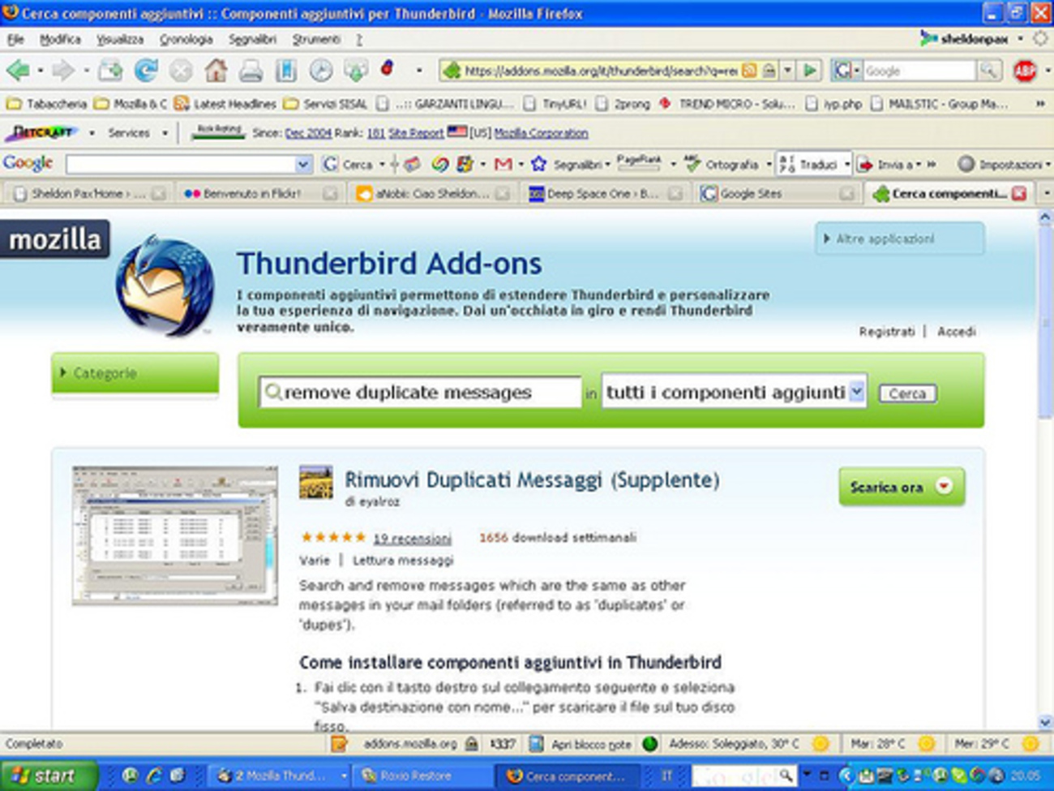Open the Visualizza menu

point(120,39)
